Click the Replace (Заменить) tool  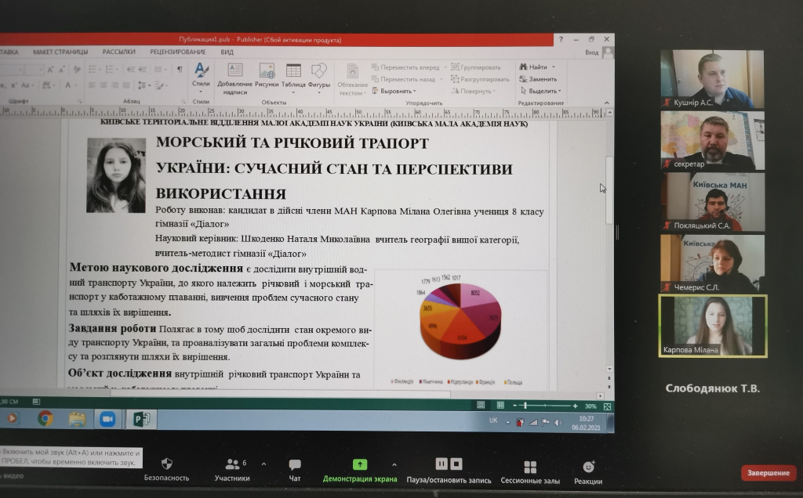click(538, 79)
